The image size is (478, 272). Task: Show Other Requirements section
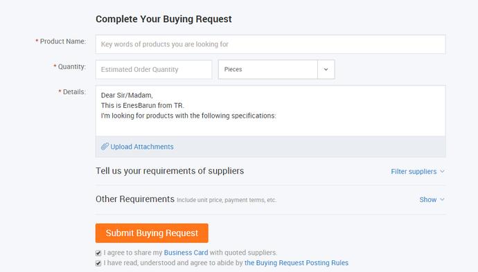click(x=432, y=199)
